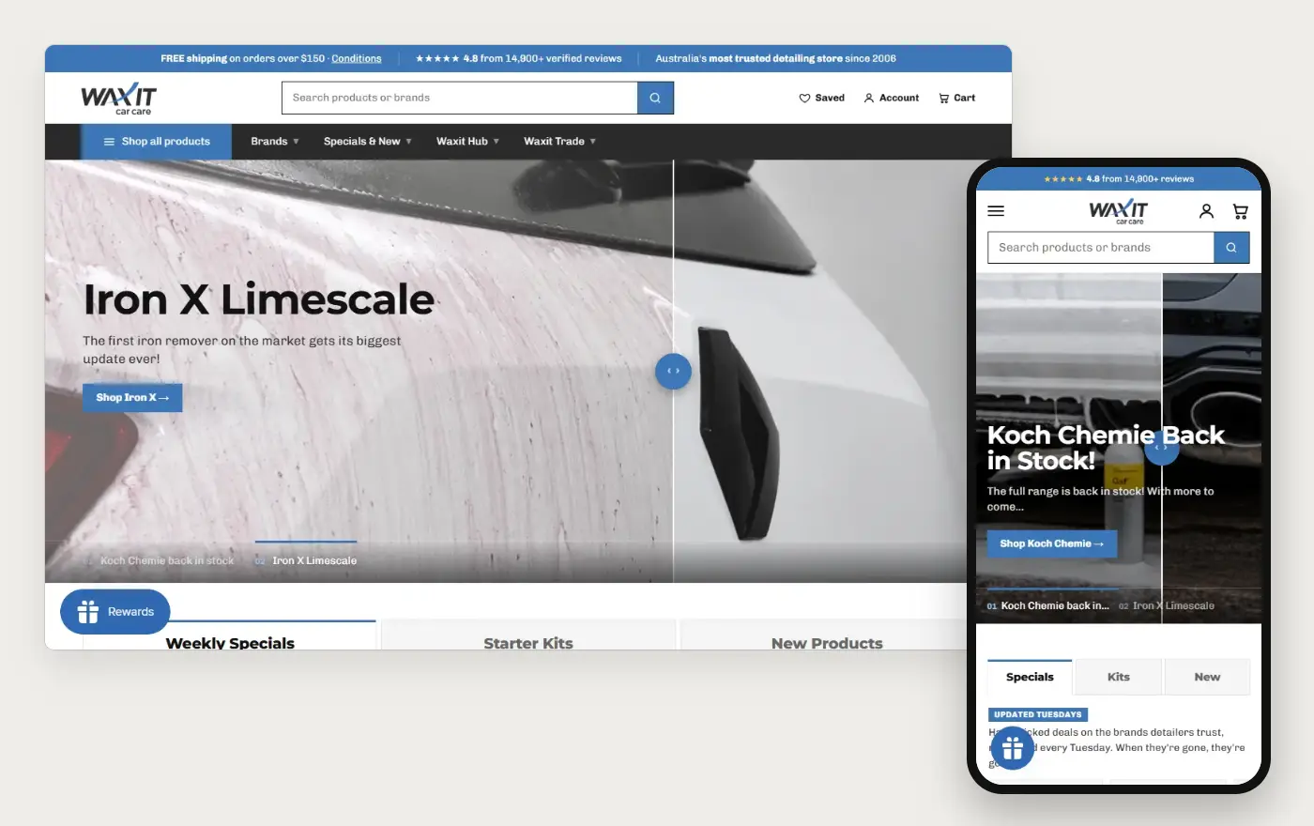Open the shipping Conditions link
The height and width of the screenshot is (826, 1314).
click(357, 58)
